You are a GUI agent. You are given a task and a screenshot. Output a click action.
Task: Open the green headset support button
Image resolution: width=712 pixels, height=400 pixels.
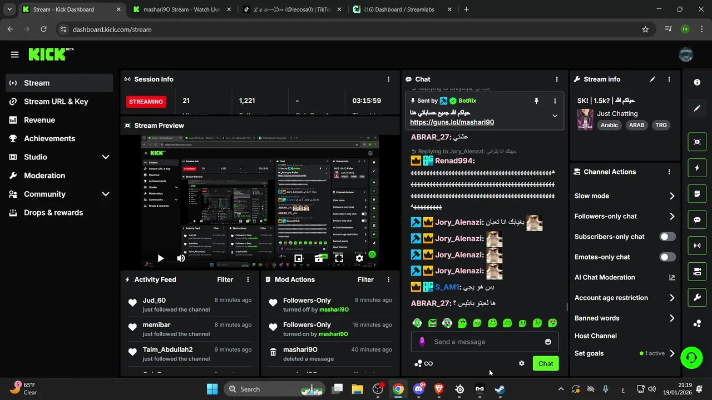[x=691, y=357]
